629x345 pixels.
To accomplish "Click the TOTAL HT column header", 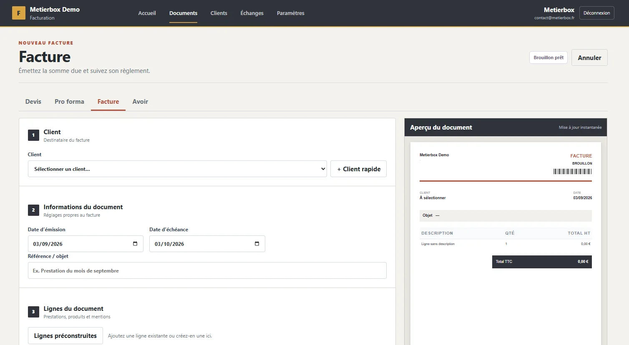I will [x=579, y=233].
